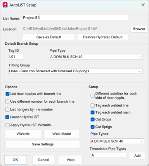
Task: Enable Use different number for each branch line
Action: (x=7, y=101)
